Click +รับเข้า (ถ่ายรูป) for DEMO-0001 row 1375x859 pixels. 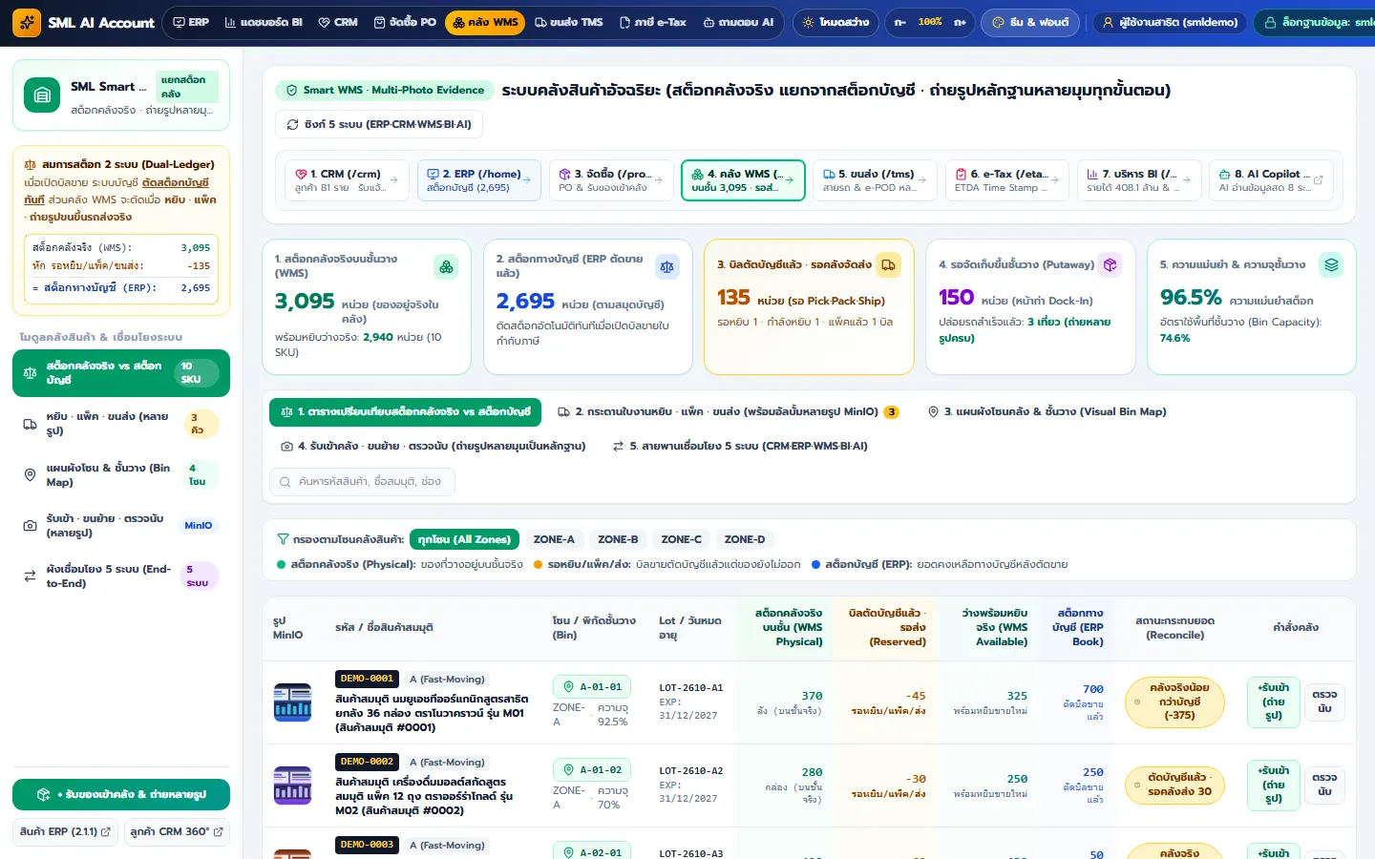click(x=1274, y=702)
